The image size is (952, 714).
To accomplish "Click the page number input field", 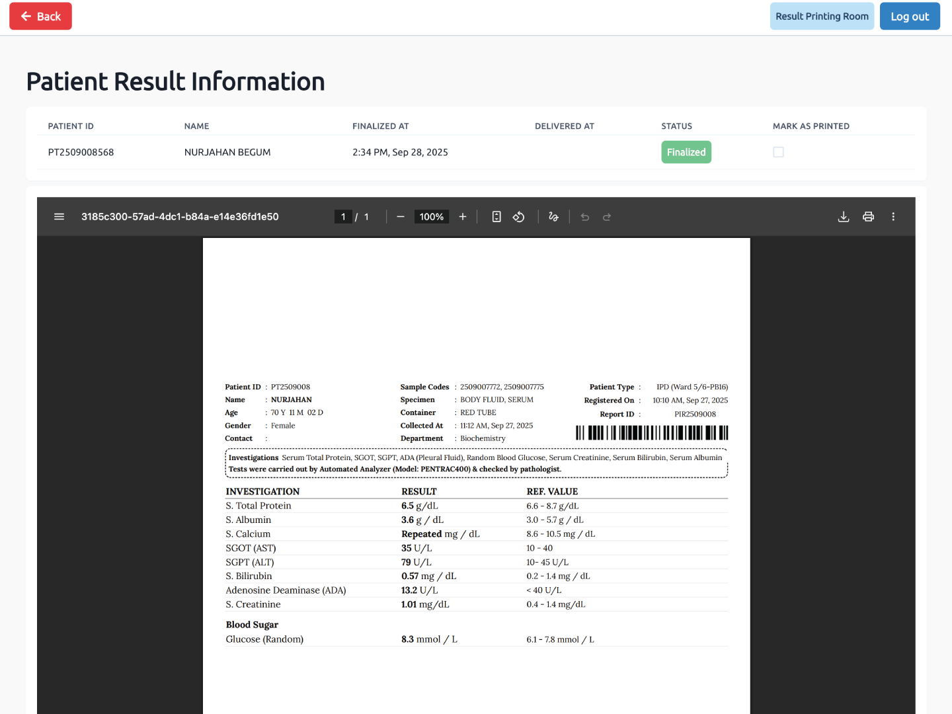I will click(x=343, y=216).
